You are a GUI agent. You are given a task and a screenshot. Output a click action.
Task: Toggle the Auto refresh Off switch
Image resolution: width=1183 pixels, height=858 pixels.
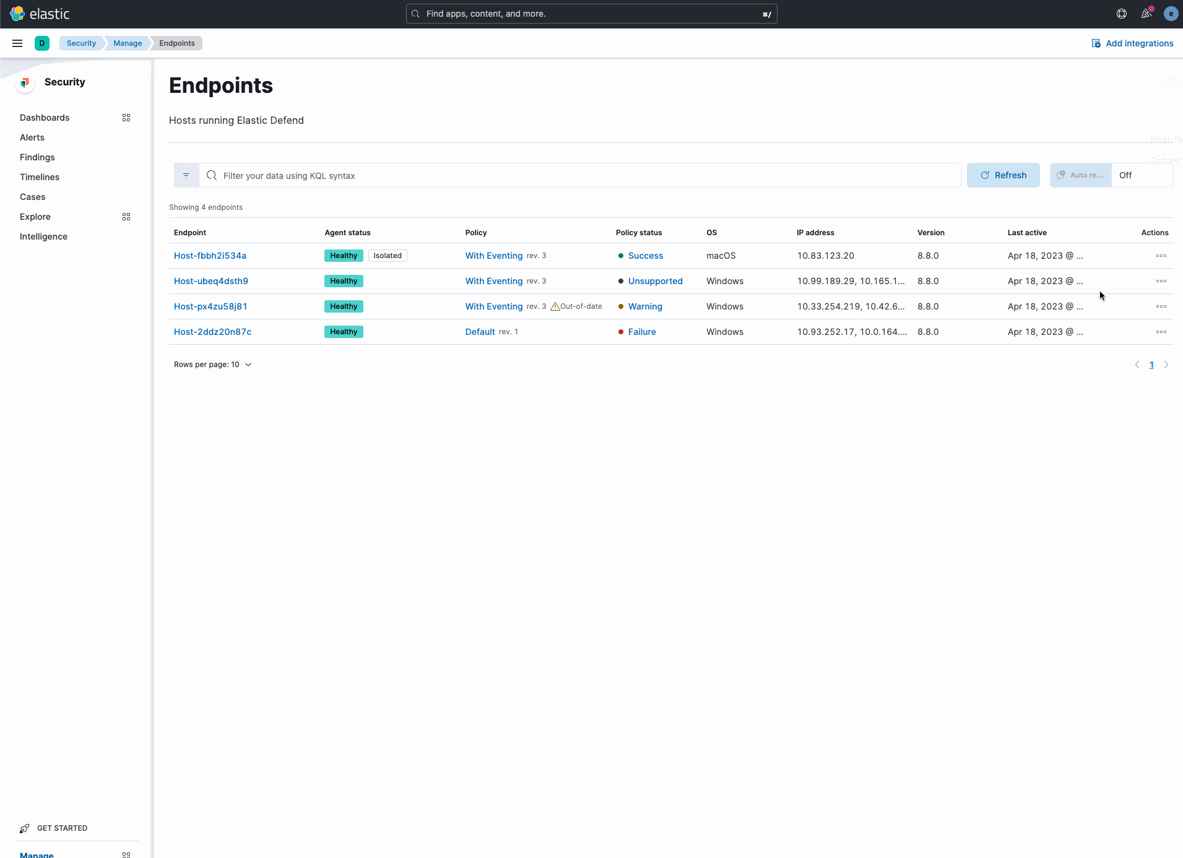point(1142,175)
